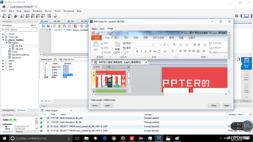
Task: Open the schema inspector info icon
Action: click(16, 16)
